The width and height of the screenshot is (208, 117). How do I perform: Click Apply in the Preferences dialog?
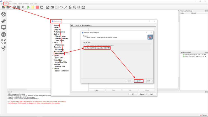[x=151, y=94]
